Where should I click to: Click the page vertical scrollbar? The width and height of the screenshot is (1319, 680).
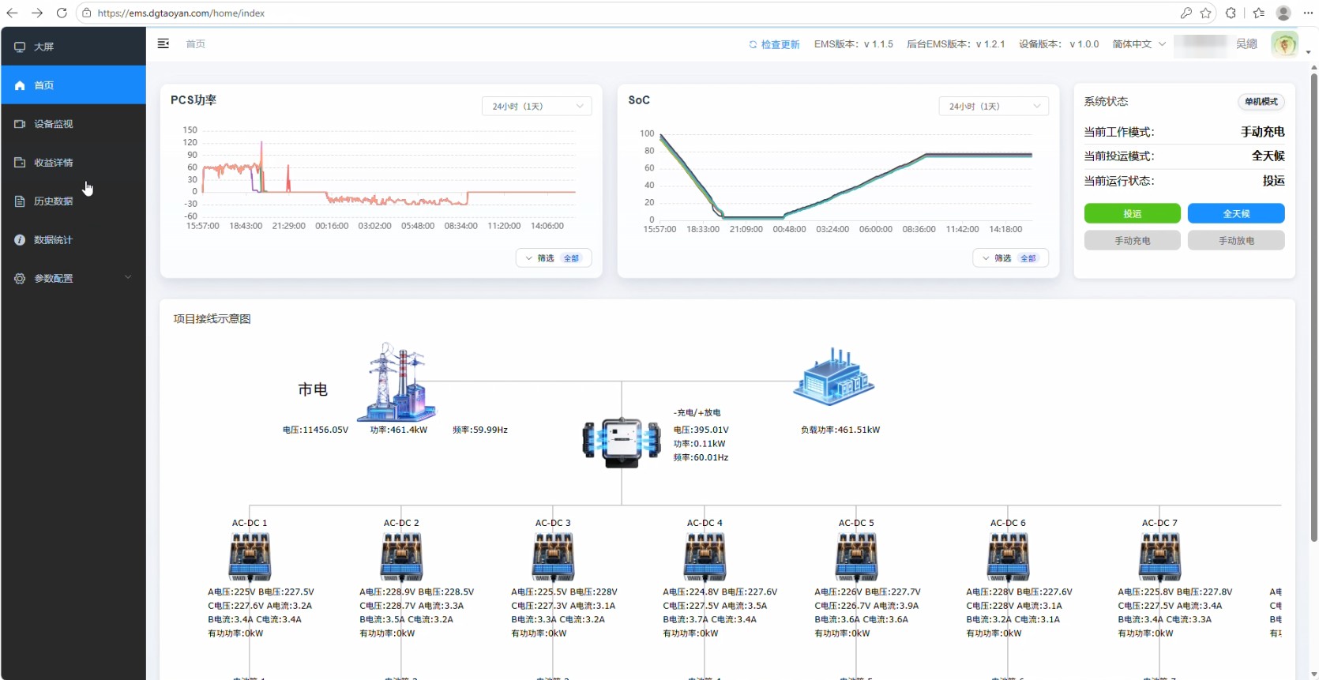(1313, 306)
